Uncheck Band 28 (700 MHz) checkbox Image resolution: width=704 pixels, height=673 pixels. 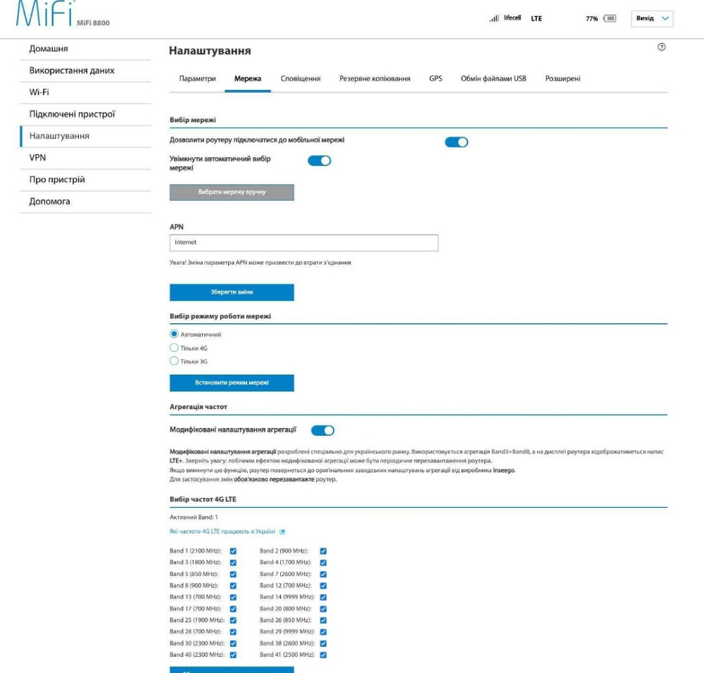[x=233, y=632]
